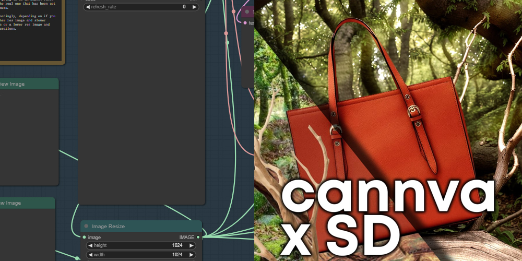The image size is (522, 261).
Task: Click the green link dot left of width row
Action: (77, 258)
